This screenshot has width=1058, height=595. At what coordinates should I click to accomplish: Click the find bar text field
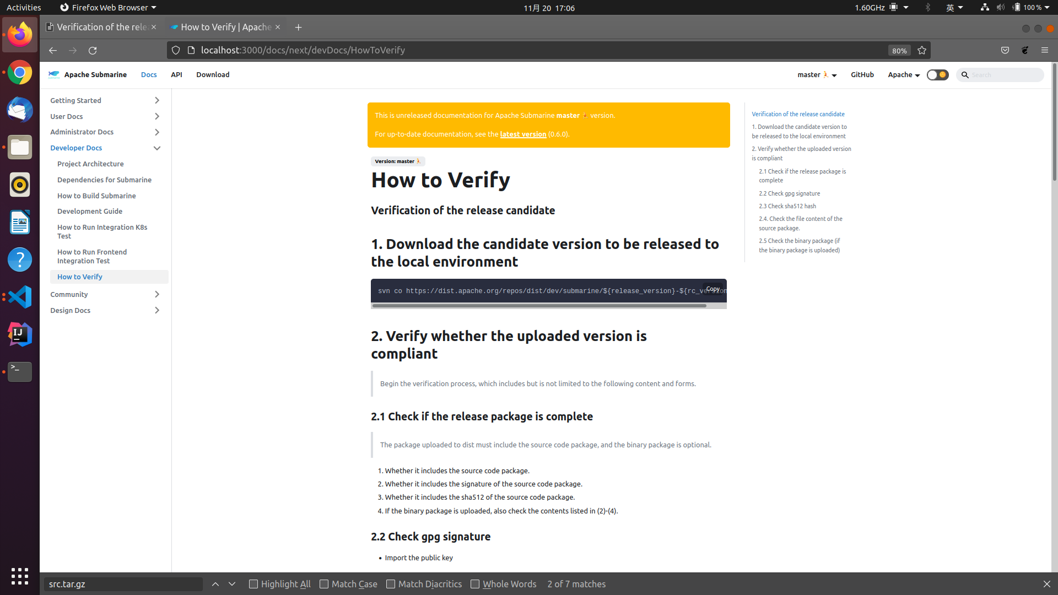[x=123, y=584]
